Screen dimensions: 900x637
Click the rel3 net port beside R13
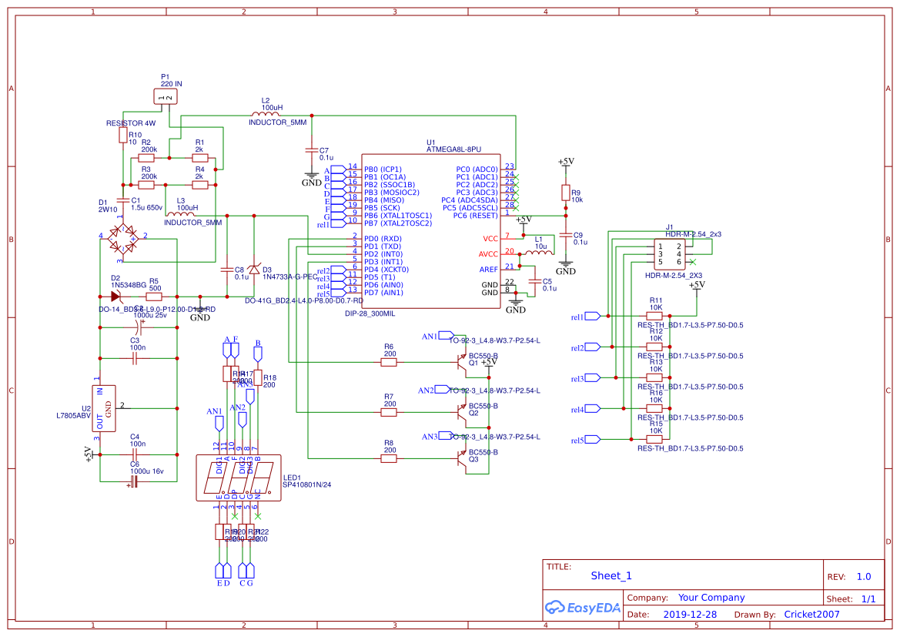(x=592, y=378)
